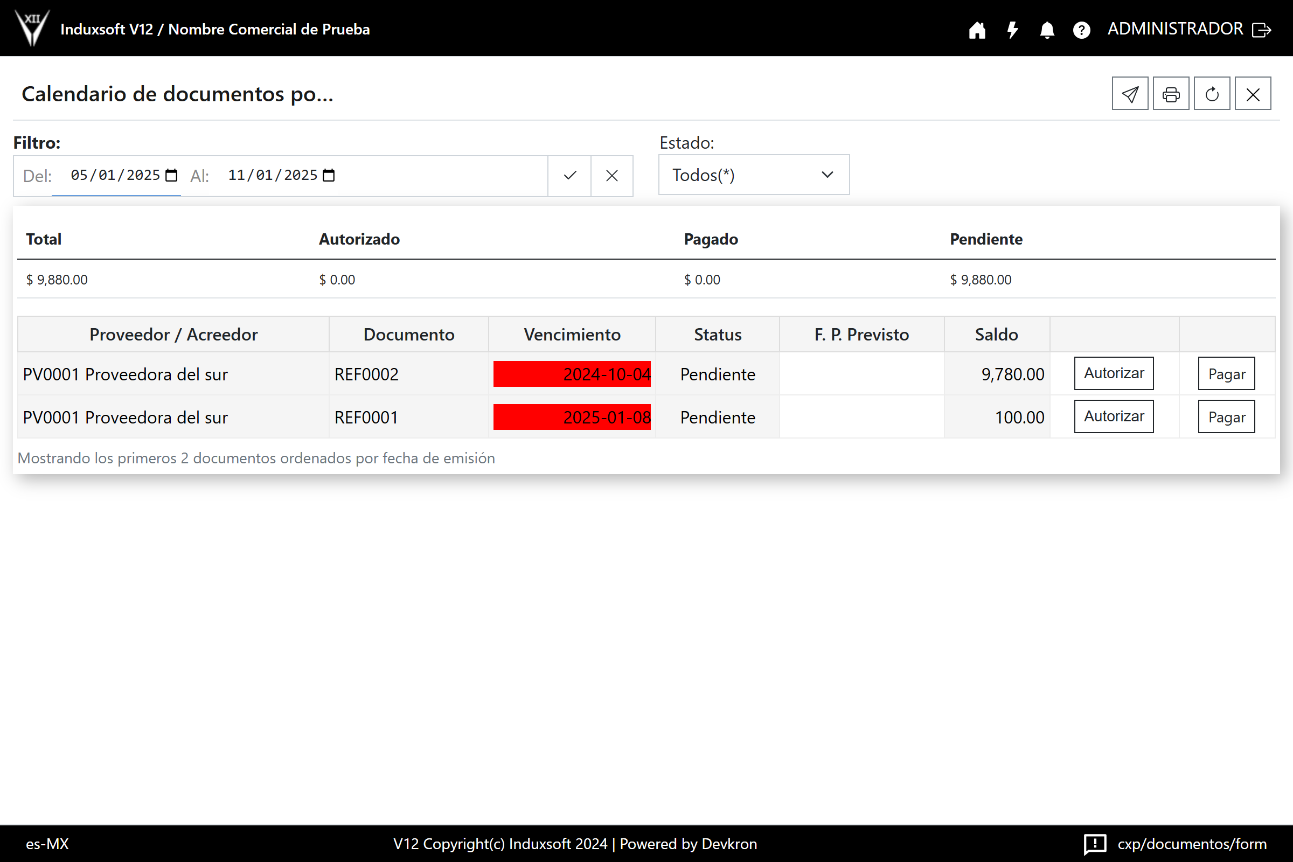Apply date filter with checkmark button
The width and height of the screenshot is (1293, 862).
click(569, 176)
